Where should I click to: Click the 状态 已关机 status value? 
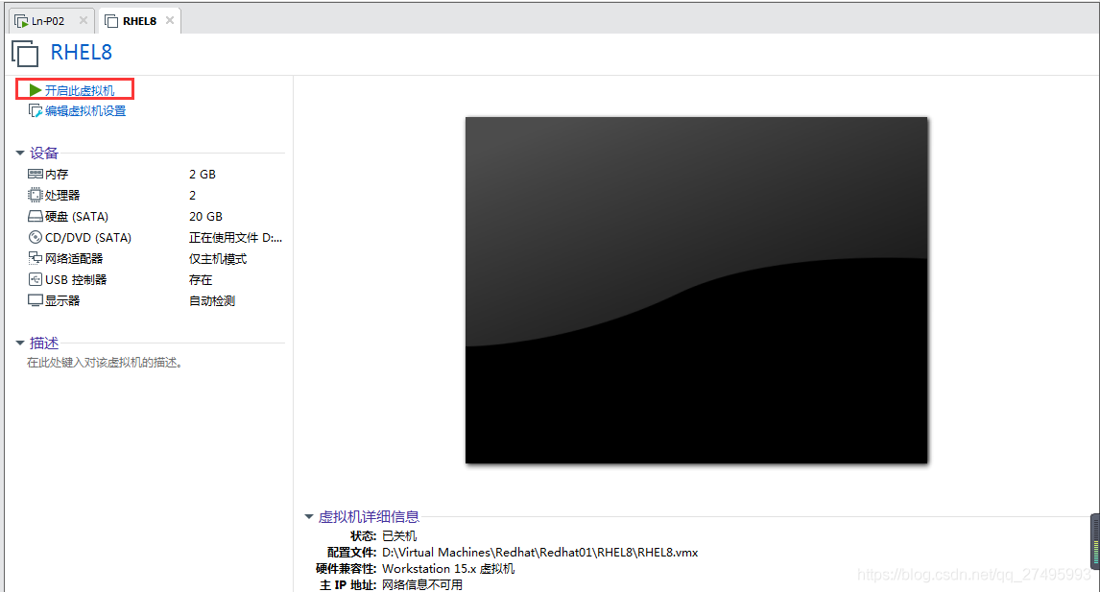click(x=399, y=536)
